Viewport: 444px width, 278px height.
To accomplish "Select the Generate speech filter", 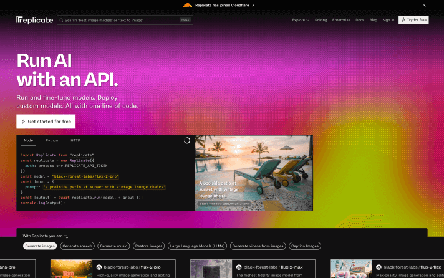I will click(77, 246).
